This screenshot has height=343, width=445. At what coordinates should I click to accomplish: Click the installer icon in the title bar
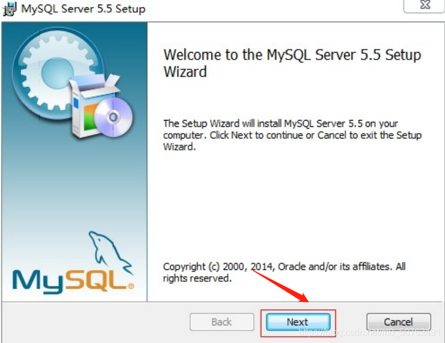(x=9, y=9)
